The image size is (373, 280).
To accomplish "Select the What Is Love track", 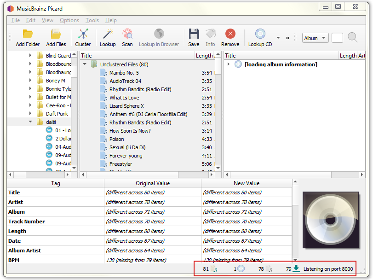I will click(124, 98).
